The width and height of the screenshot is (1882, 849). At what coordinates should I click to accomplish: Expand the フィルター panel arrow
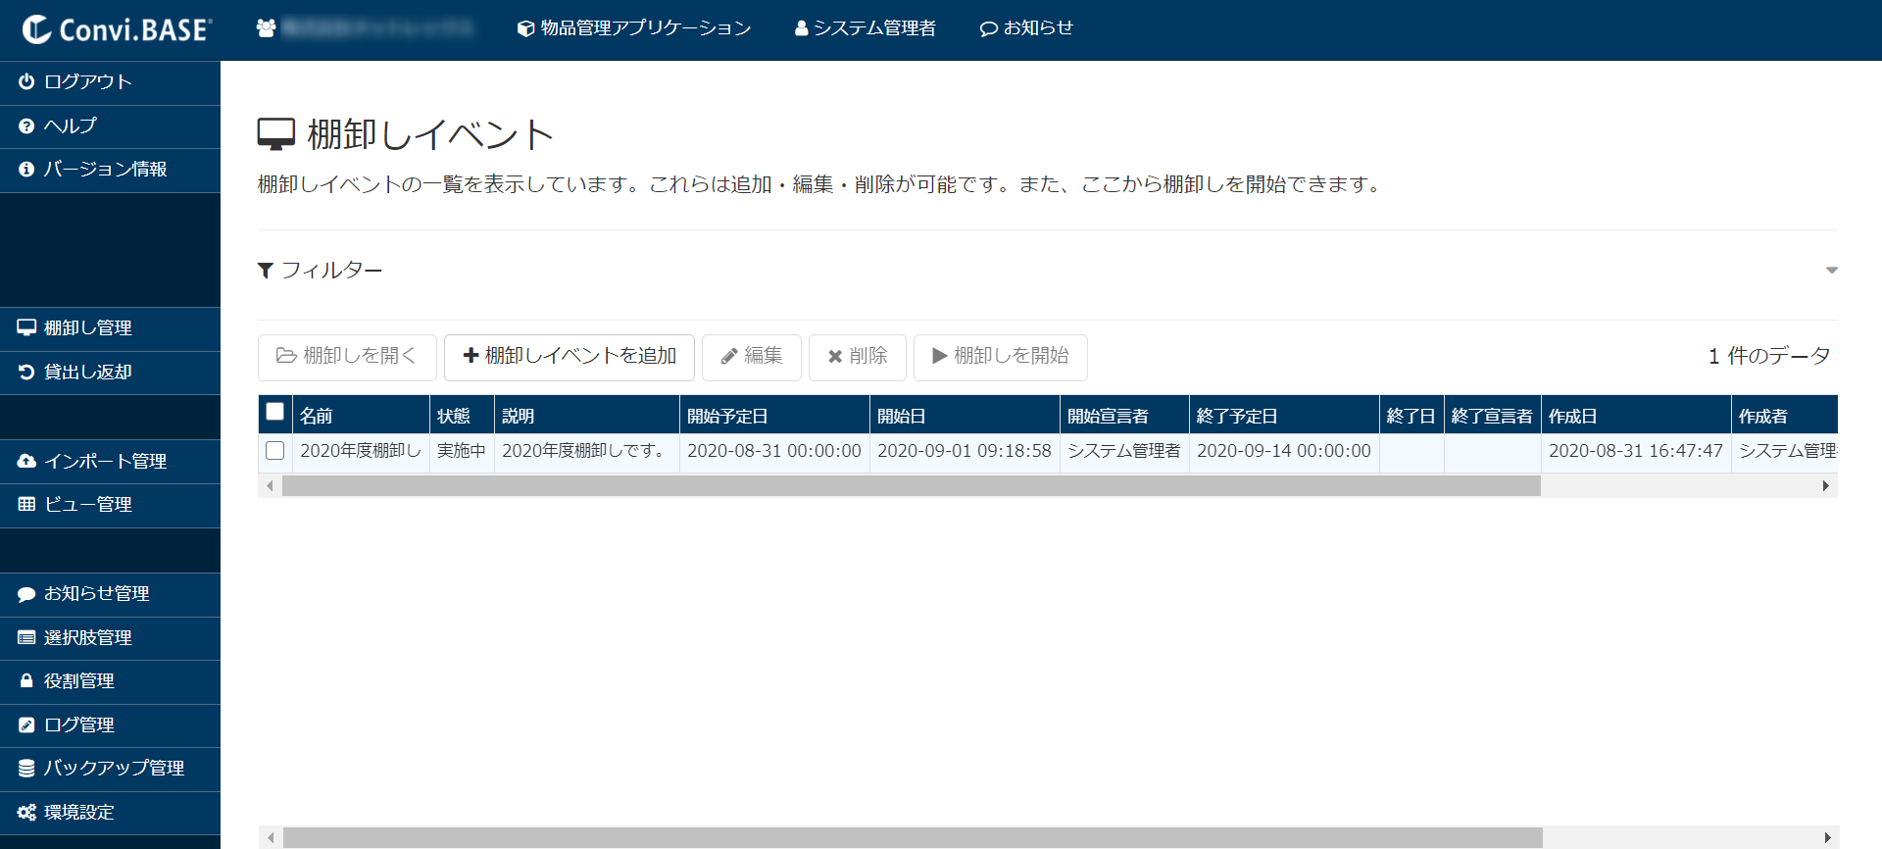pyautogui.click(x=1831, y=271)
